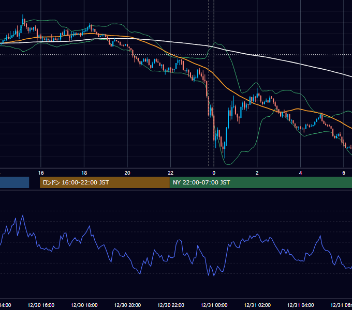Click the "2" hour label on price chart axis
352x310 pixels.
[257, 173]
